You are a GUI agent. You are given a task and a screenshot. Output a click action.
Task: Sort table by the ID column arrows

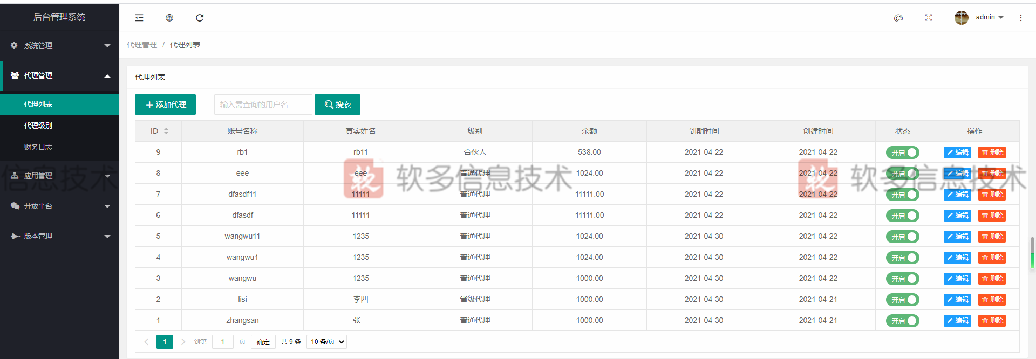click(x=166, y=131)
